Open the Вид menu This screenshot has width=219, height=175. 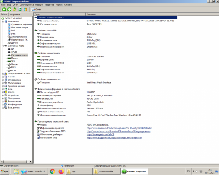9,5
